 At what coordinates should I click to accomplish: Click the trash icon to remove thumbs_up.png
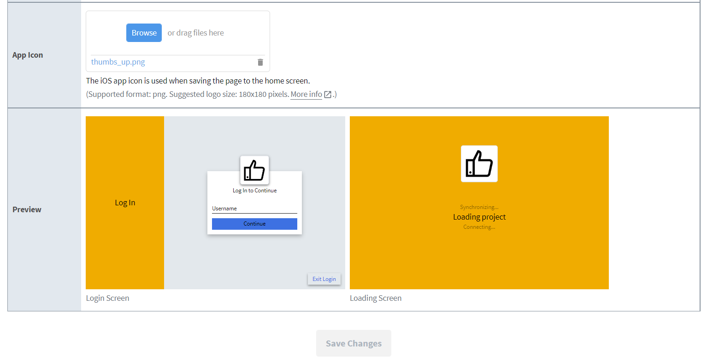[260, 62]
